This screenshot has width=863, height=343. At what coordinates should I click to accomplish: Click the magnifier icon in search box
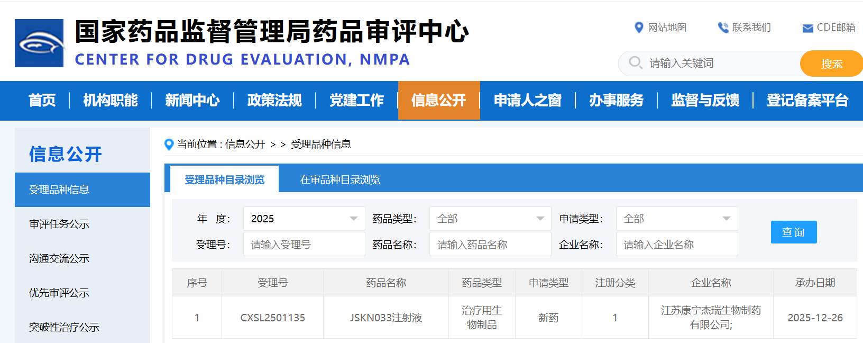[x=635, y=63]
